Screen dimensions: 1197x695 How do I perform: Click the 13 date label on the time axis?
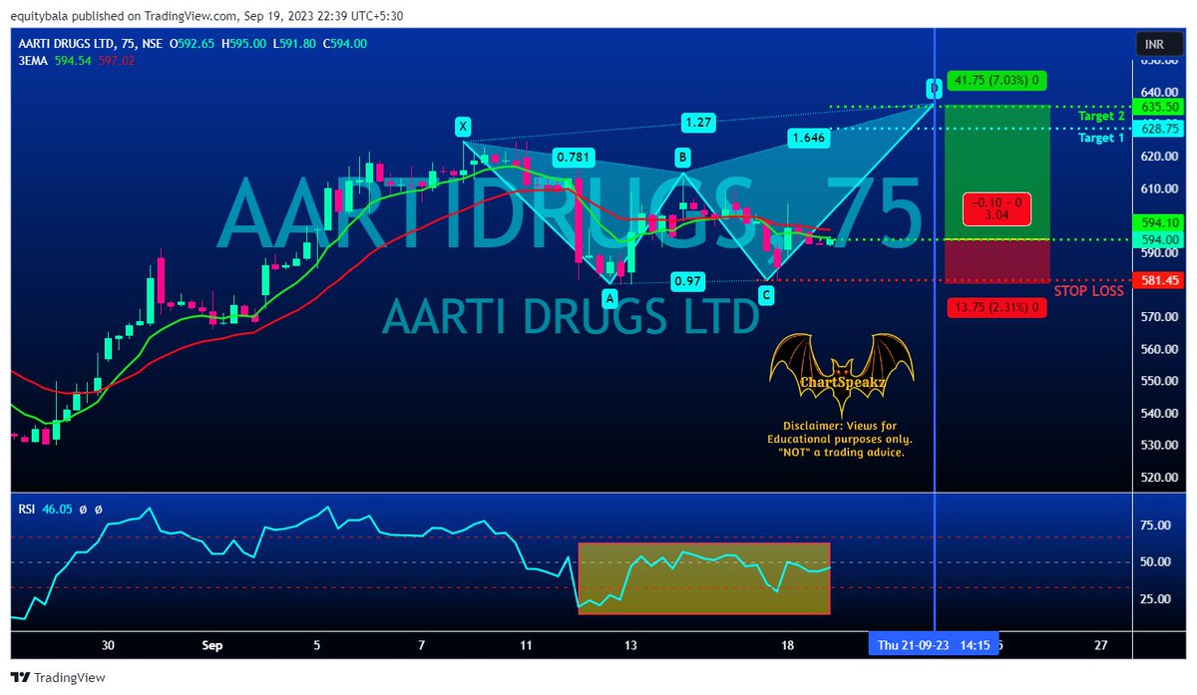[630, 645]
